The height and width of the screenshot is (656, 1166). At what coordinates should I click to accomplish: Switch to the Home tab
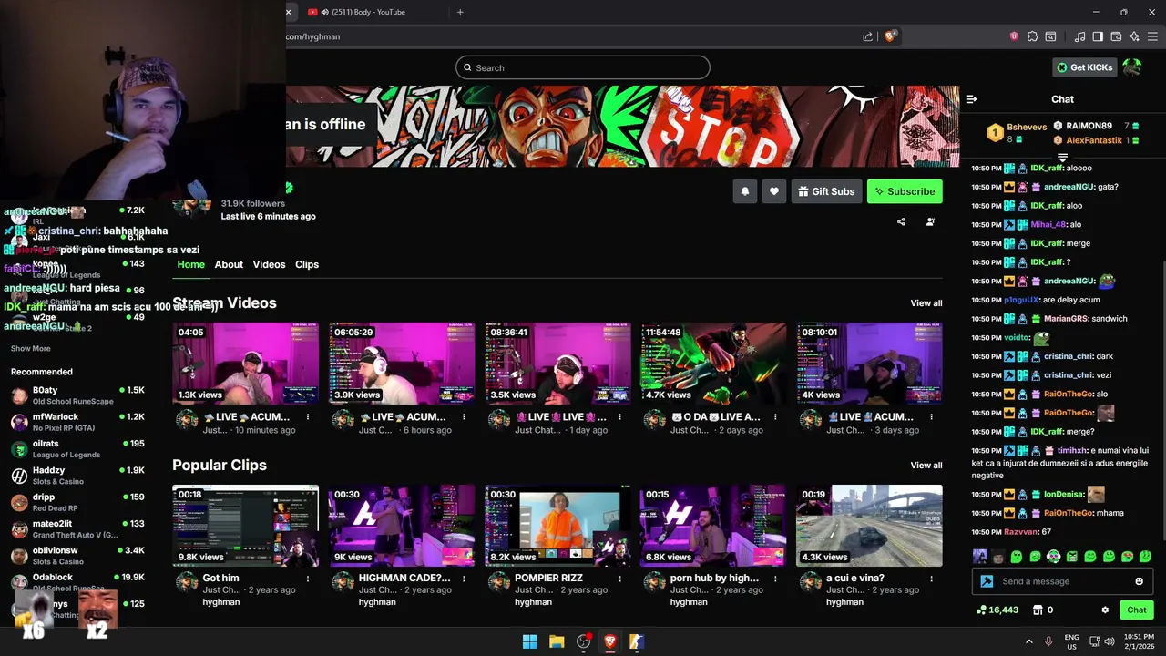pos(190,264)
